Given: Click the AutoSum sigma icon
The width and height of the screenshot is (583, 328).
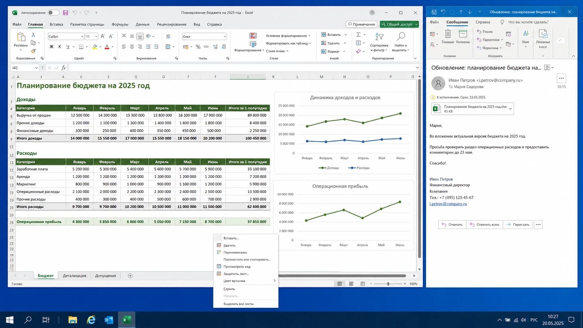Looking at the screenshot, I should click(x=358, y=35).
